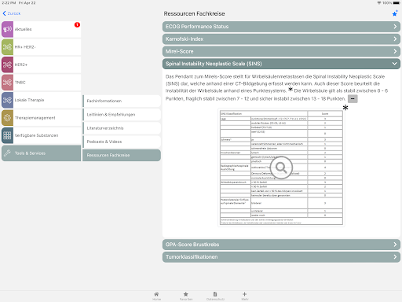
Task: Click the red notification badge on Aktuelles
Action: (77, 24)
